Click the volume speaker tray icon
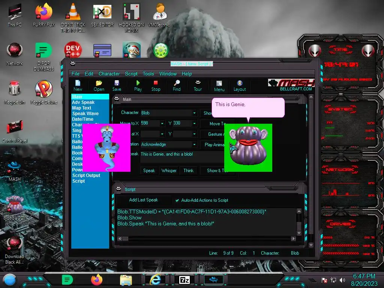 coord(342,280)
